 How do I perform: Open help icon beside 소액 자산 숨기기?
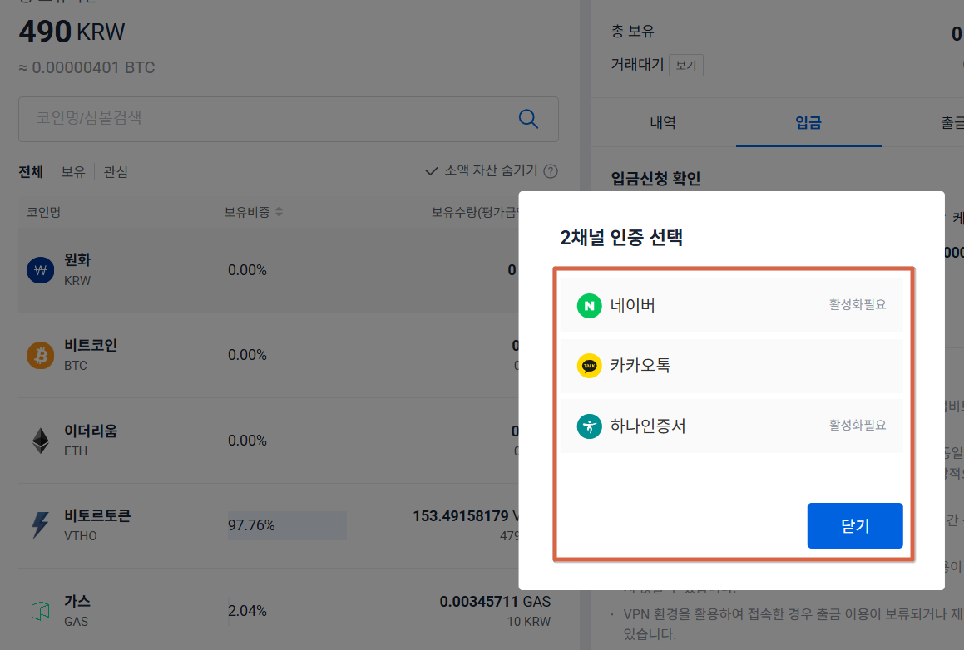coord(551,171)
